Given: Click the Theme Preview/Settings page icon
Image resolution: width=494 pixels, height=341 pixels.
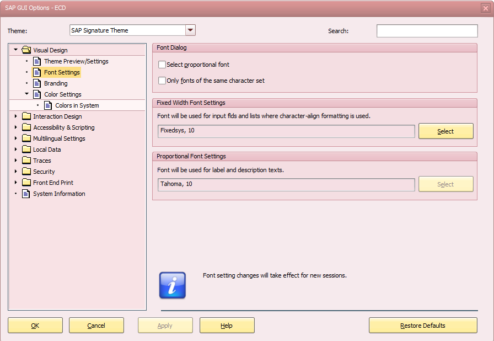Looking at the screenshot, I should tap(37, 61).
